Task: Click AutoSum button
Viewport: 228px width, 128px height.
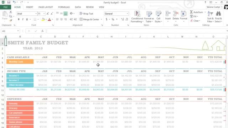Action: point(196,12)
